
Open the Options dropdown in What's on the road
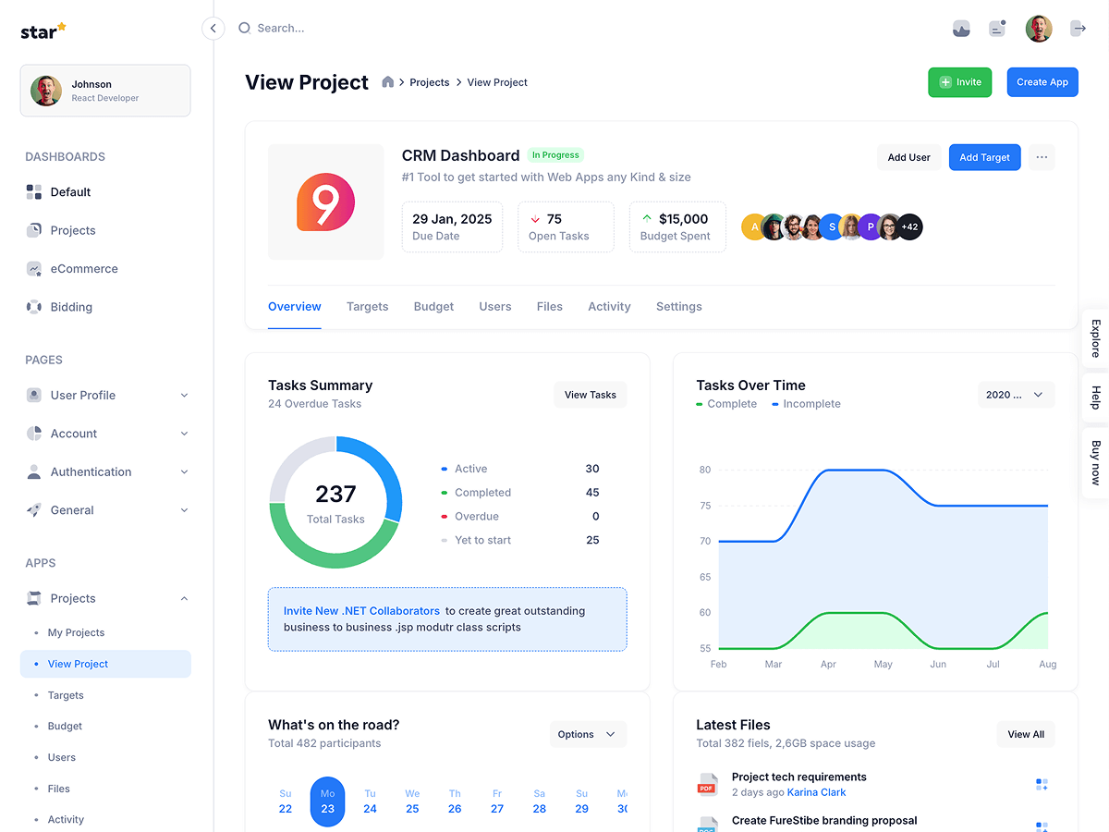click(x=588, y=733)
